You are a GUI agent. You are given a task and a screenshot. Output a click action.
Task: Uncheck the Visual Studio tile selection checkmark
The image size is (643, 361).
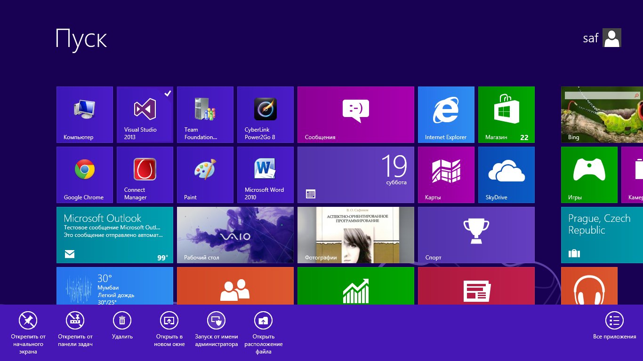pos(168,93)
